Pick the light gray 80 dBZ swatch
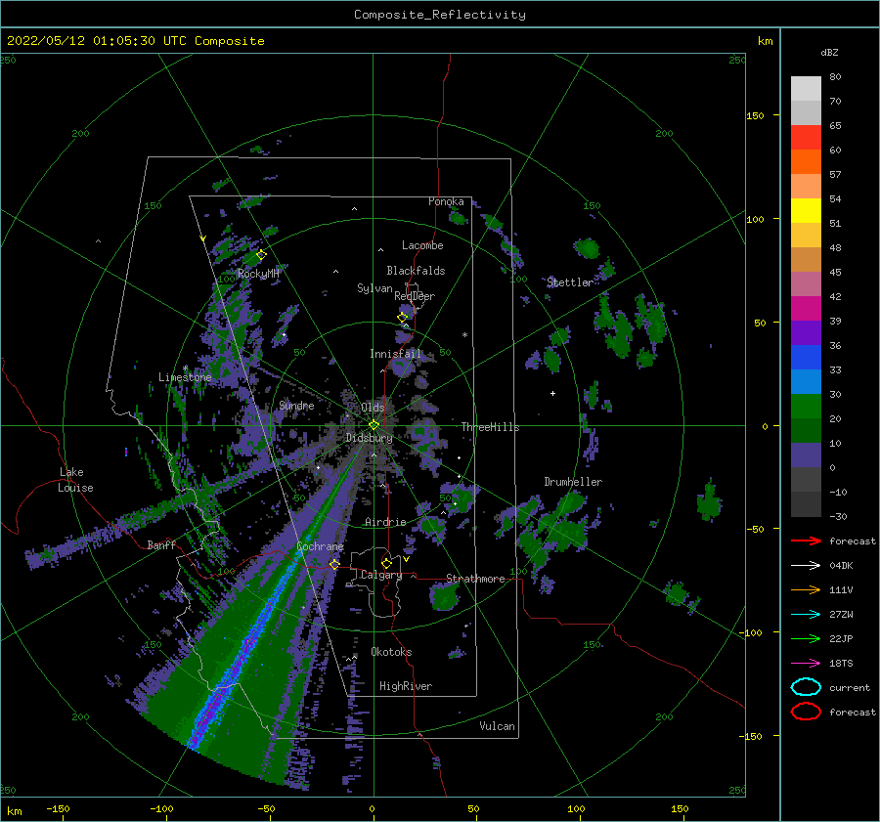This screenshot has height=822, width=880. [806, 88]
